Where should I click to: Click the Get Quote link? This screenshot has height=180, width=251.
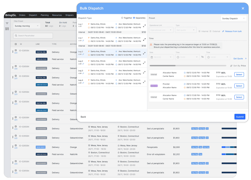[238, 59]
